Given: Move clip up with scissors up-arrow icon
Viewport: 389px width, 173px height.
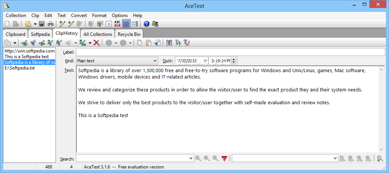Looking at the screenshot, I should (50, 43).
